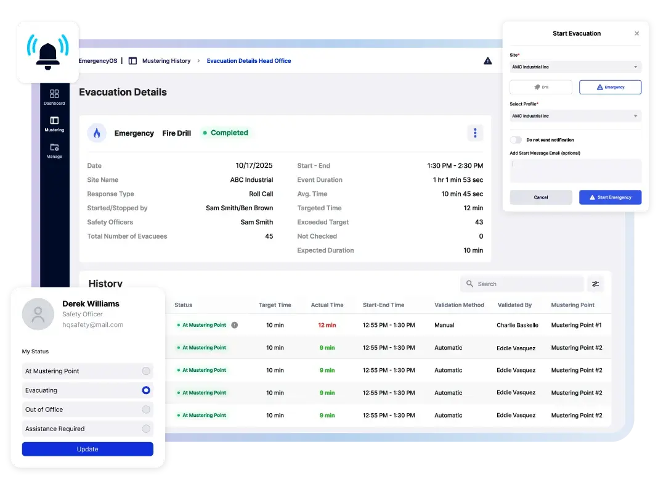
Task: Click the blue Update button
Action: point(87,449)
